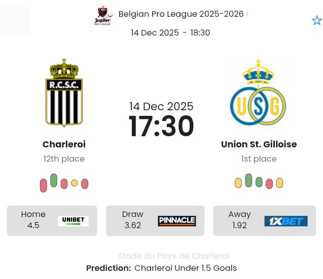Viewport: 323px width, 279px height.
Task: Open the Charleroi team name link
Action: tap(64, 144)
